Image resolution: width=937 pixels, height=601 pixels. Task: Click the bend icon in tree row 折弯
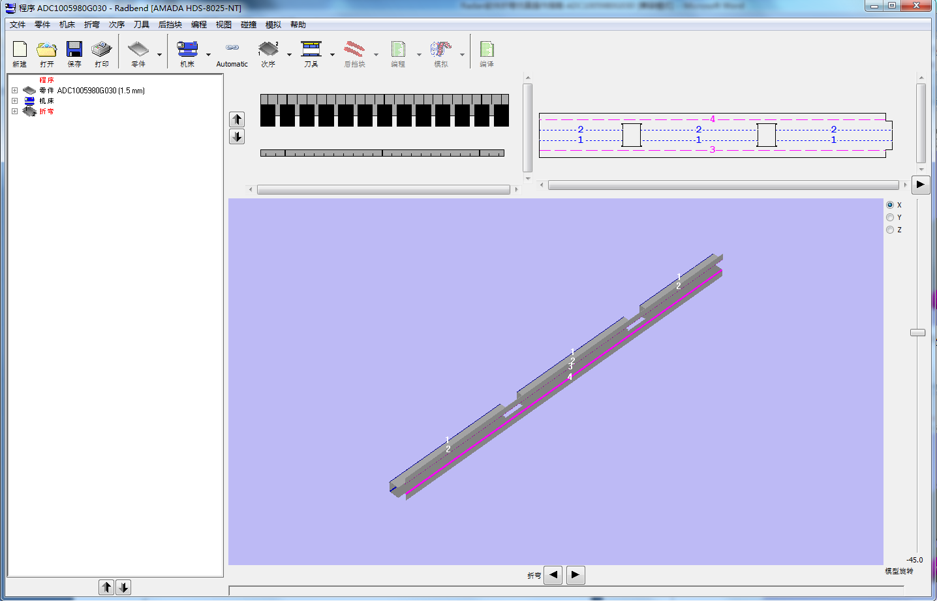pos(29,112)
